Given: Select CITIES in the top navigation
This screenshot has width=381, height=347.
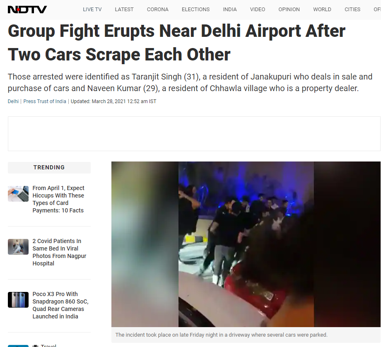Looking at the screenshot, I should 352,10.
